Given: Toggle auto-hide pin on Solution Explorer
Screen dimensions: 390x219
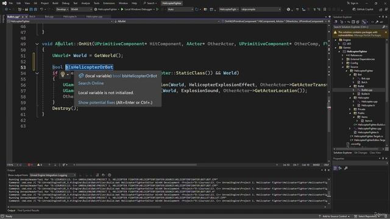Looking at the screenshot, I should (x=383, y=17).
